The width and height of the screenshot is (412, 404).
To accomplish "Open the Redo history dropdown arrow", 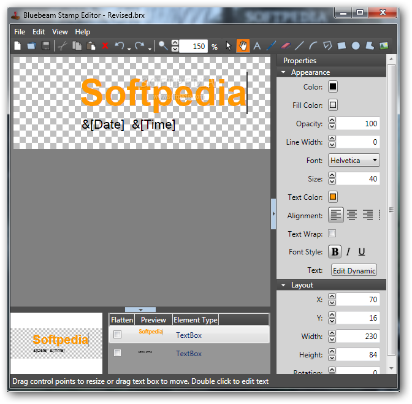I will 150,49.
